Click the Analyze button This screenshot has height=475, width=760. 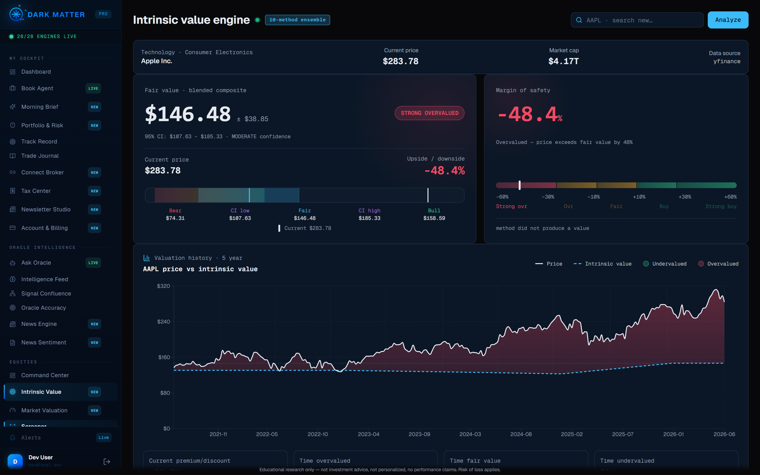coord(728,20)
